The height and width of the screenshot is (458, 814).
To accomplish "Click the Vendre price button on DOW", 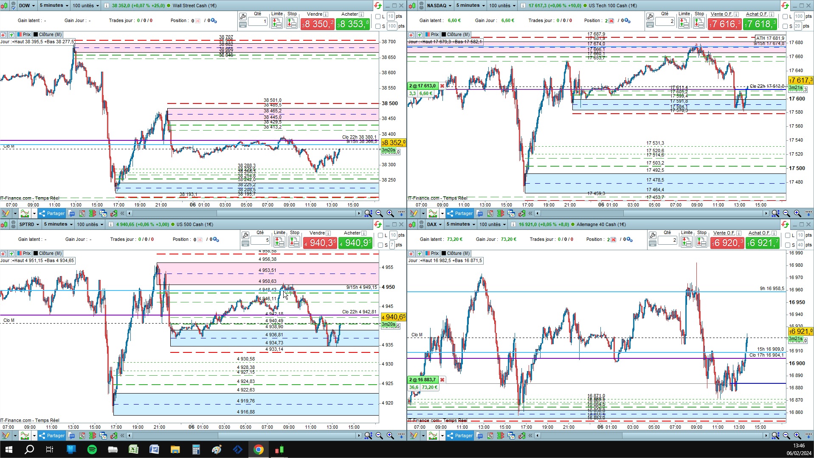I will 317,24.
